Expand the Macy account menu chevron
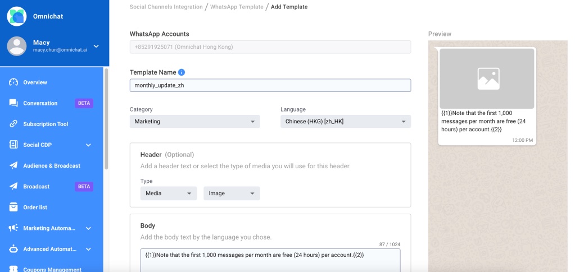The height and width of the screenshot is (272, 575). pos(96,46)
